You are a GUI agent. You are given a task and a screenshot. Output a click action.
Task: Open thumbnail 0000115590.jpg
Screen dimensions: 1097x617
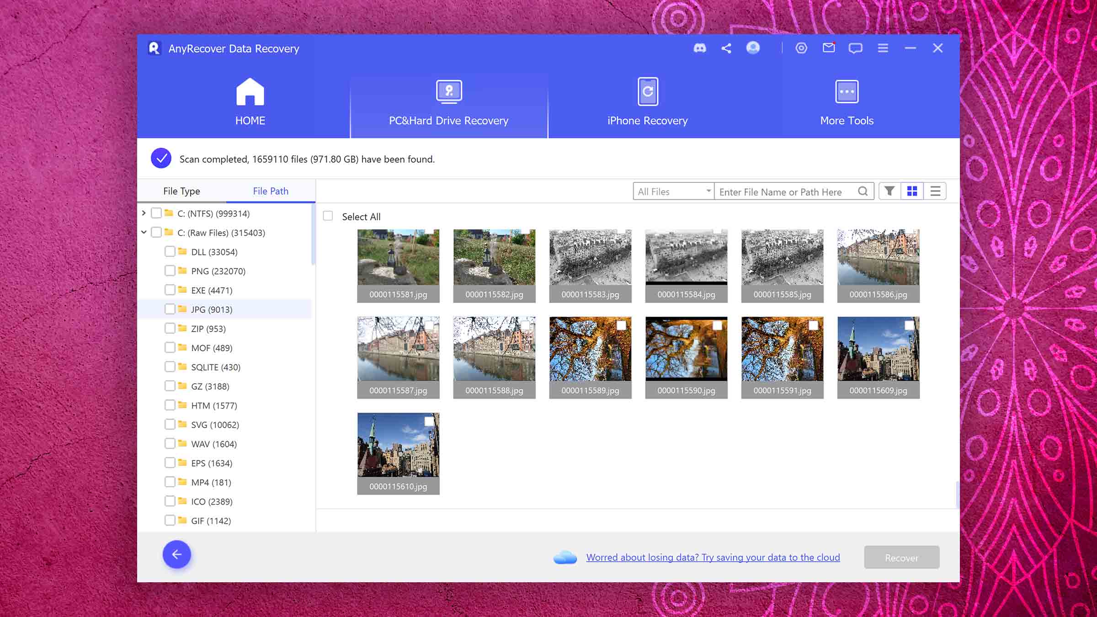click(686, 357)
